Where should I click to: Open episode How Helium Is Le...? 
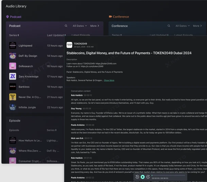[x=30, y=140]
